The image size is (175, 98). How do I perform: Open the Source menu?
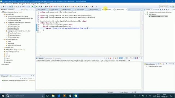pos(10,4)
